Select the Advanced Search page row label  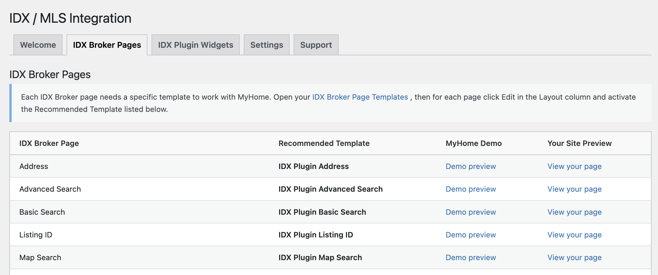click(50, 189)
